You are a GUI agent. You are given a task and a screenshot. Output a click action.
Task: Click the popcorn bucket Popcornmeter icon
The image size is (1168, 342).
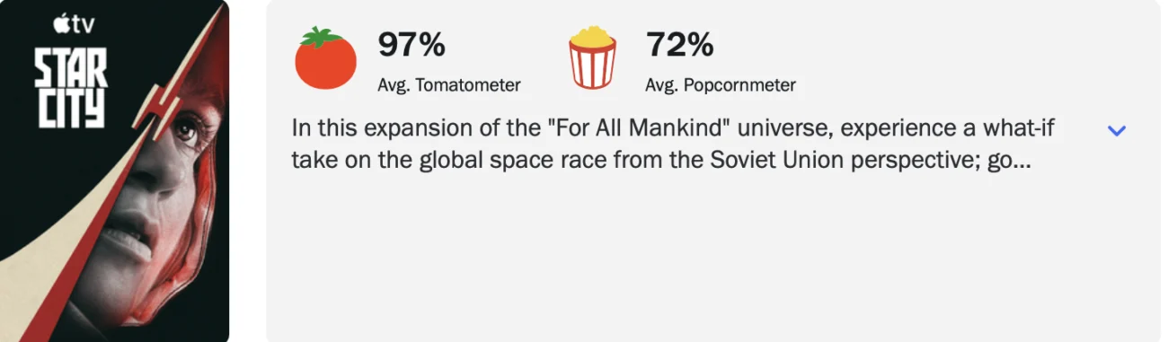pos(592,57)
